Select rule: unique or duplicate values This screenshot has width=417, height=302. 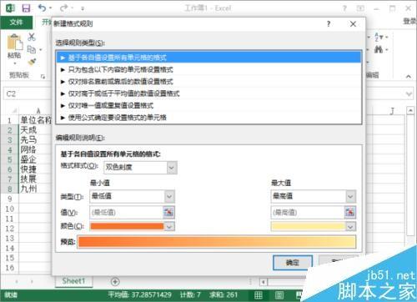tap(208, 105)
